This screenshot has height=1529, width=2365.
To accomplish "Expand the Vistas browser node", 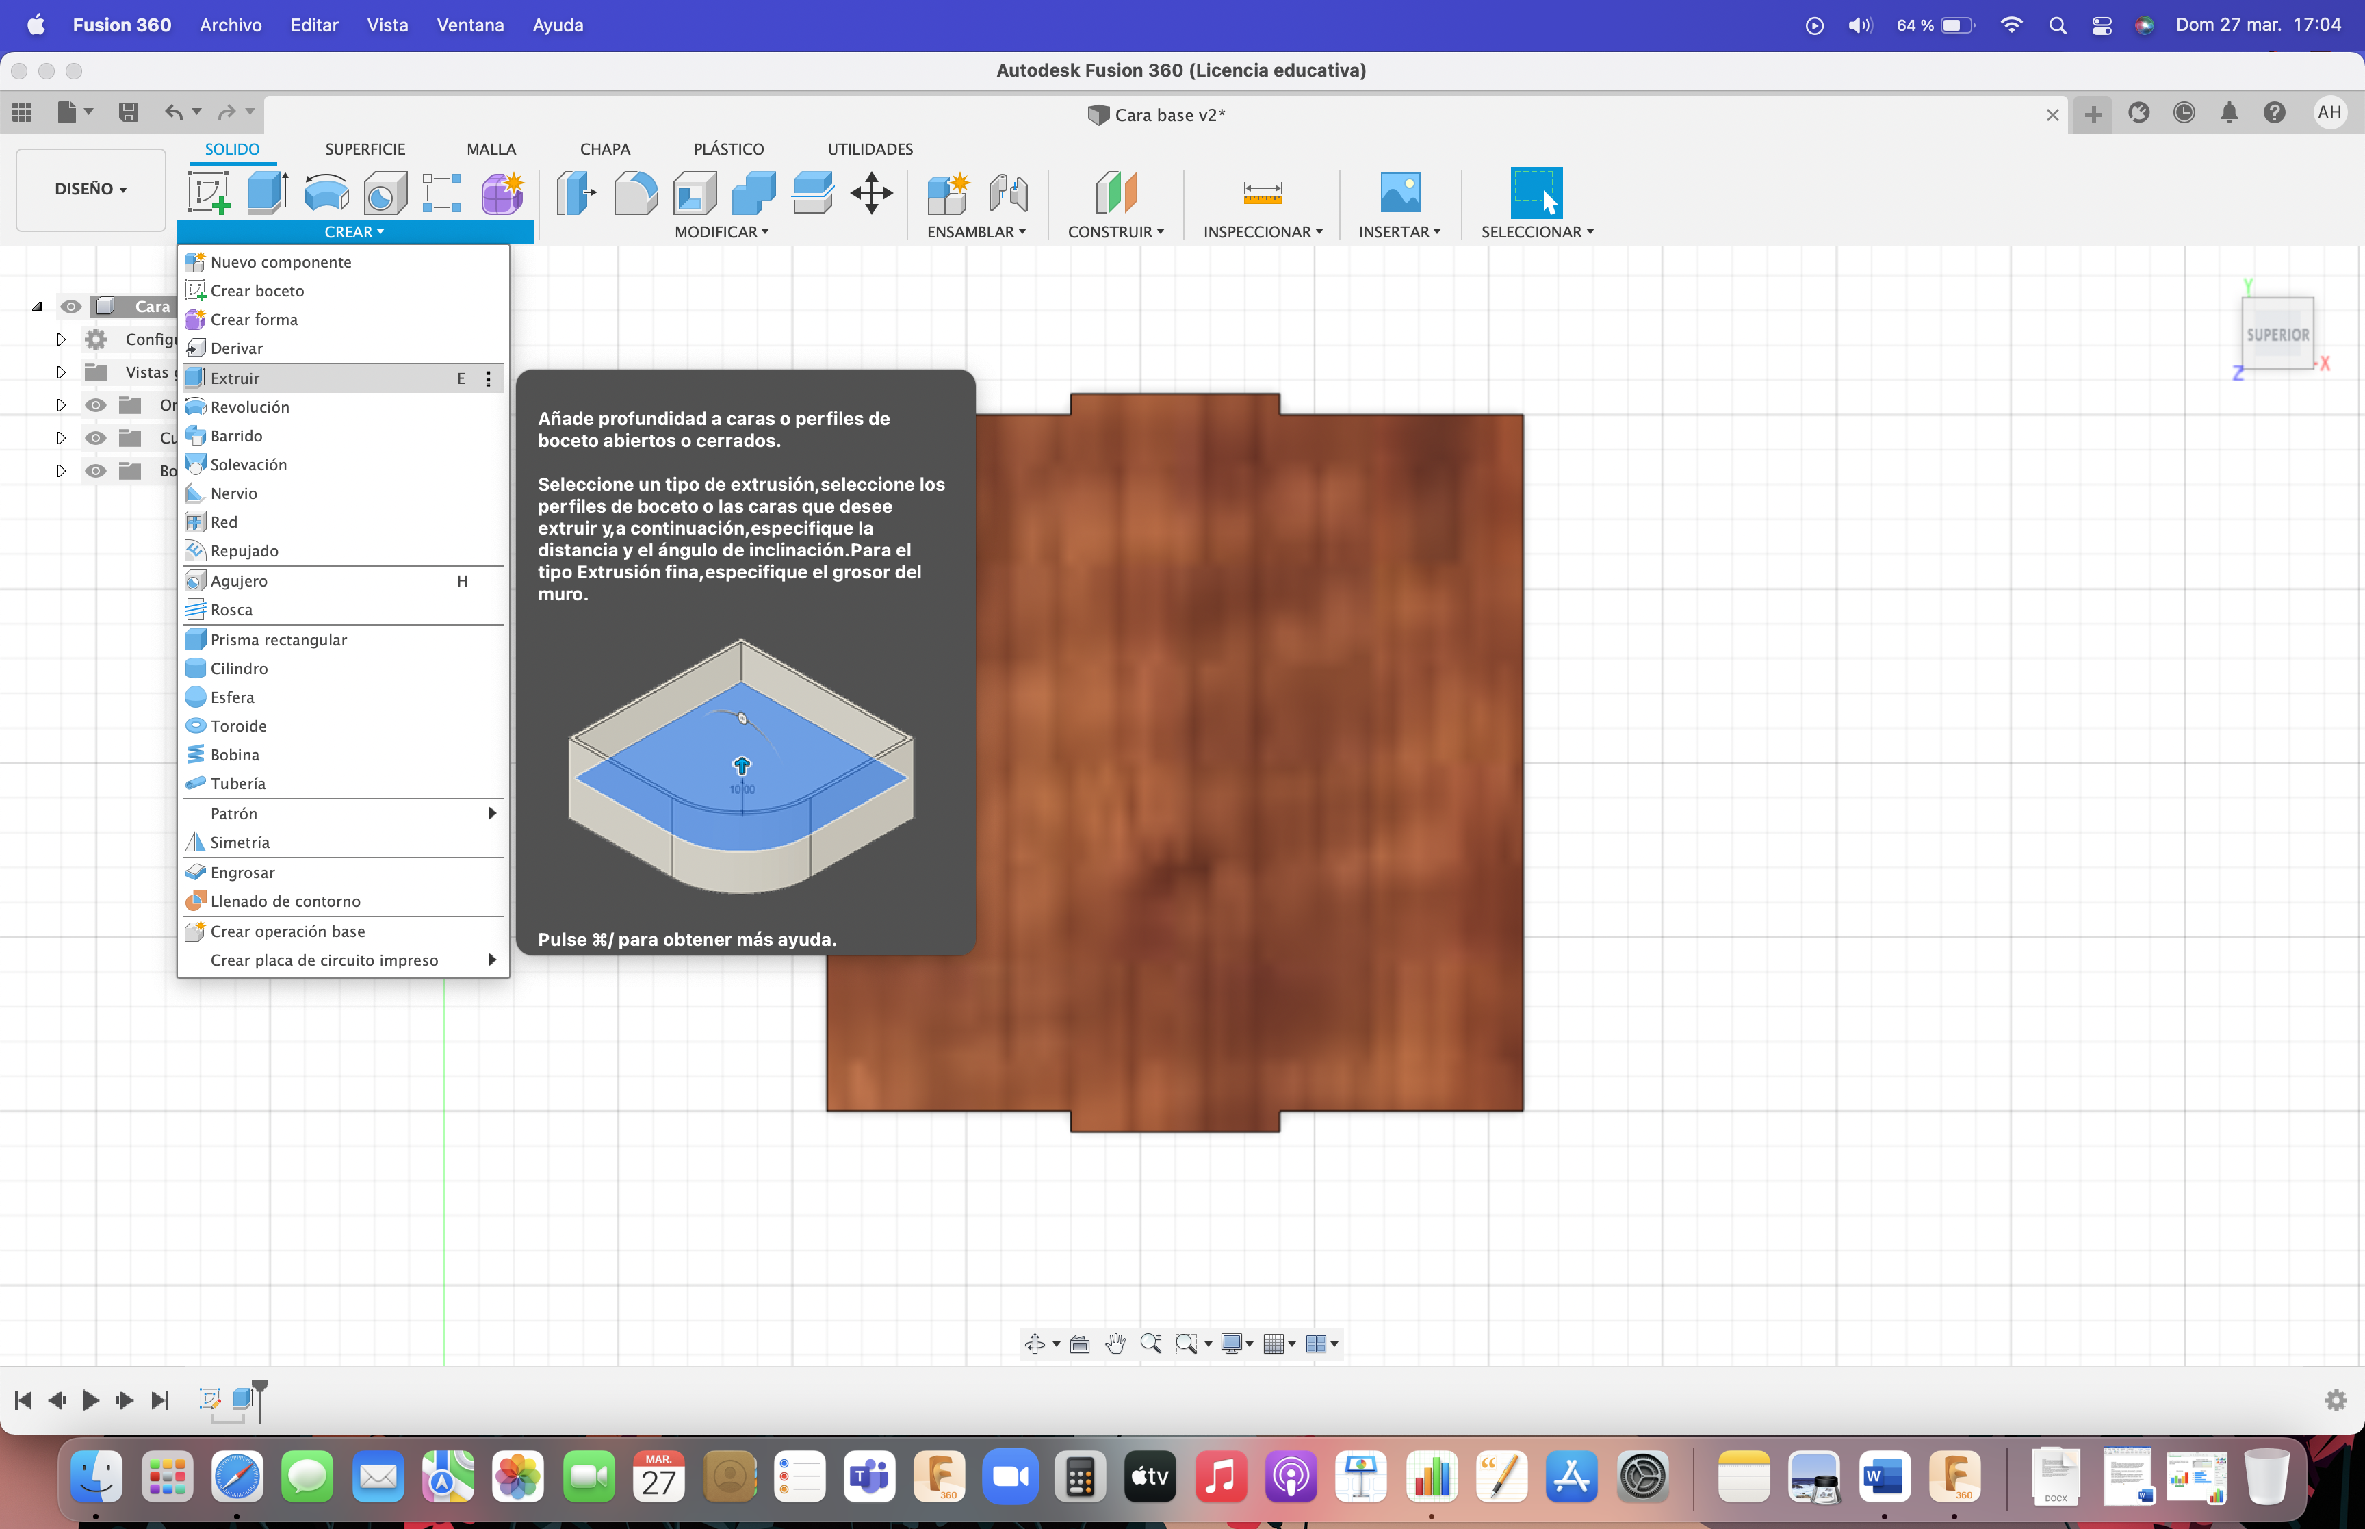I will (60, 372).
